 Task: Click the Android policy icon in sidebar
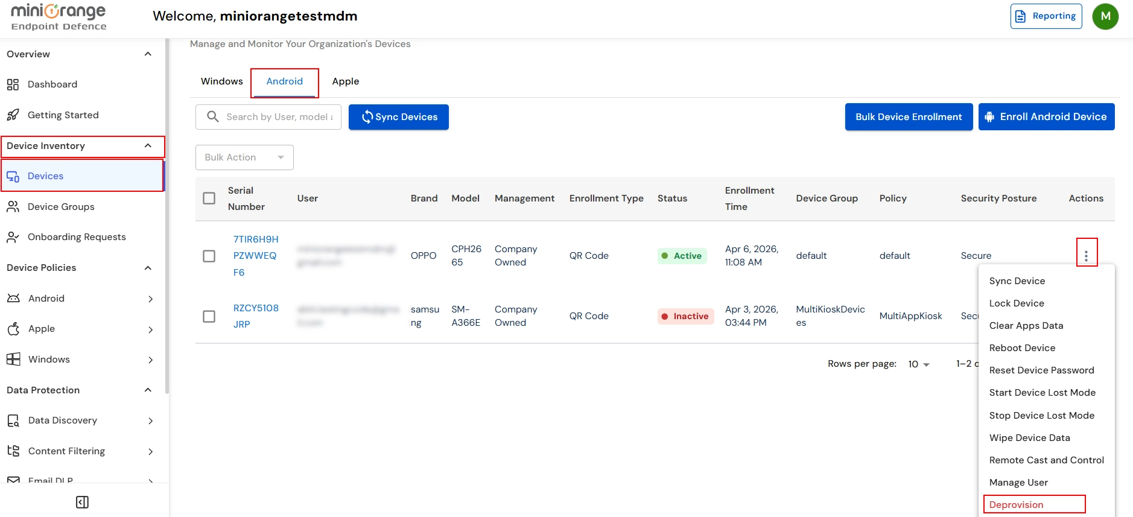click(13, 298)
